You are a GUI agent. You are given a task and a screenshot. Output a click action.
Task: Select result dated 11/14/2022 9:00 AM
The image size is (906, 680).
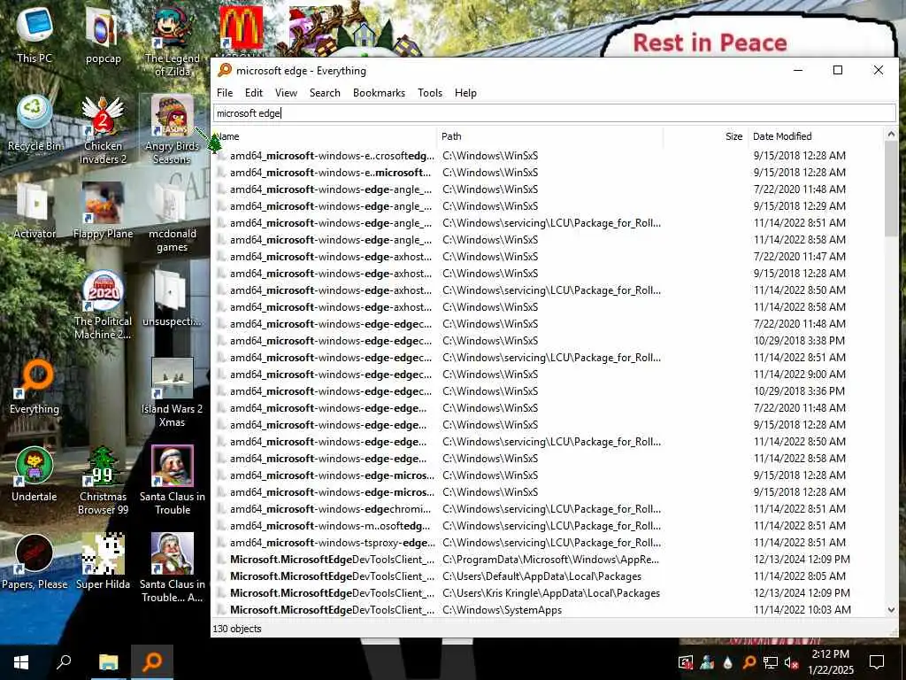(x=547, y=375)
